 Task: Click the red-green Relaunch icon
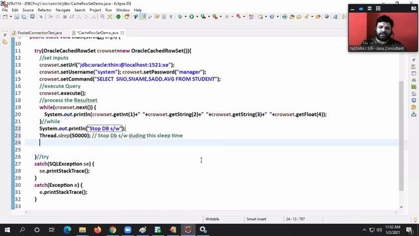(x=127, y=17)
